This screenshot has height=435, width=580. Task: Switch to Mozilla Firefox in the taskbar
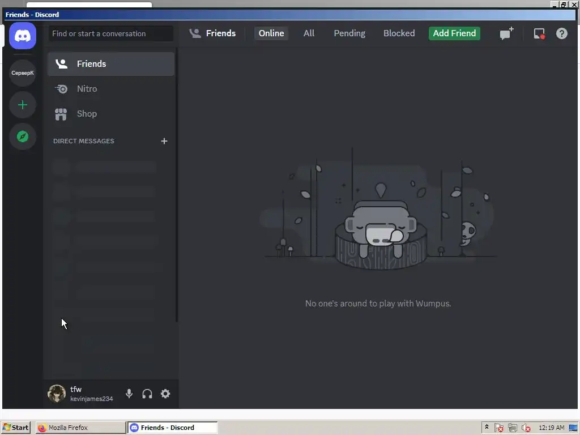point(80,428)
